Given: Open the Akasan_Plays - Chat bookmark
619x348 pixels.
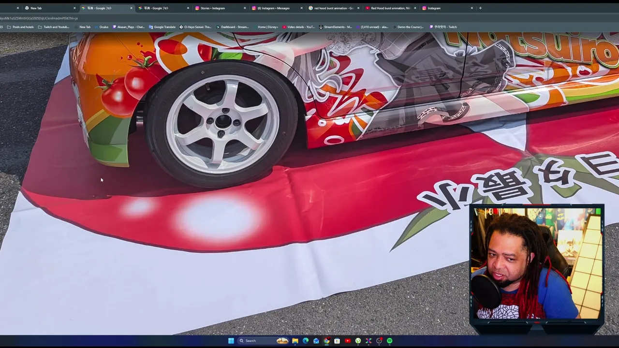Looking at the screenshot, I should [x=129, y=27].
